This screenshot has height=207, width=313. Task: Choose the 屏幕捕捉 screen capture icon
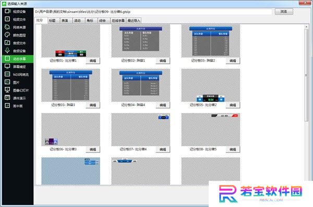(x=7, y=66)
